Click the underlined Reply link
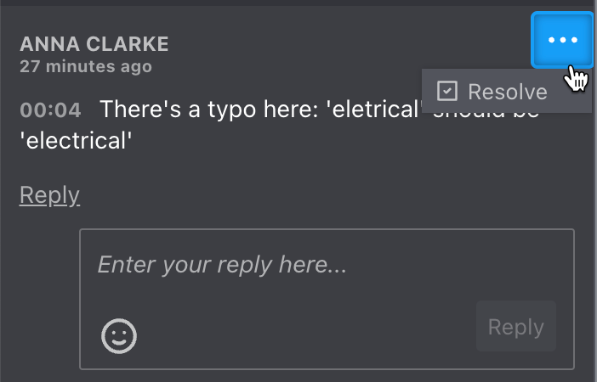Screen dimensions: 597x382 pyautogui.click(x=49, y=195)
